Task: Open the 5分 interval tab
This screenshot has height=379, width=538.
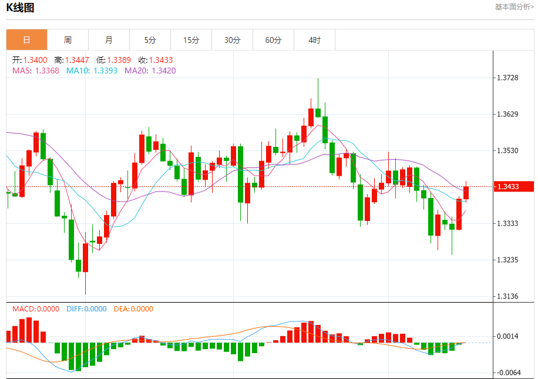Action: [x=150, y=40]
